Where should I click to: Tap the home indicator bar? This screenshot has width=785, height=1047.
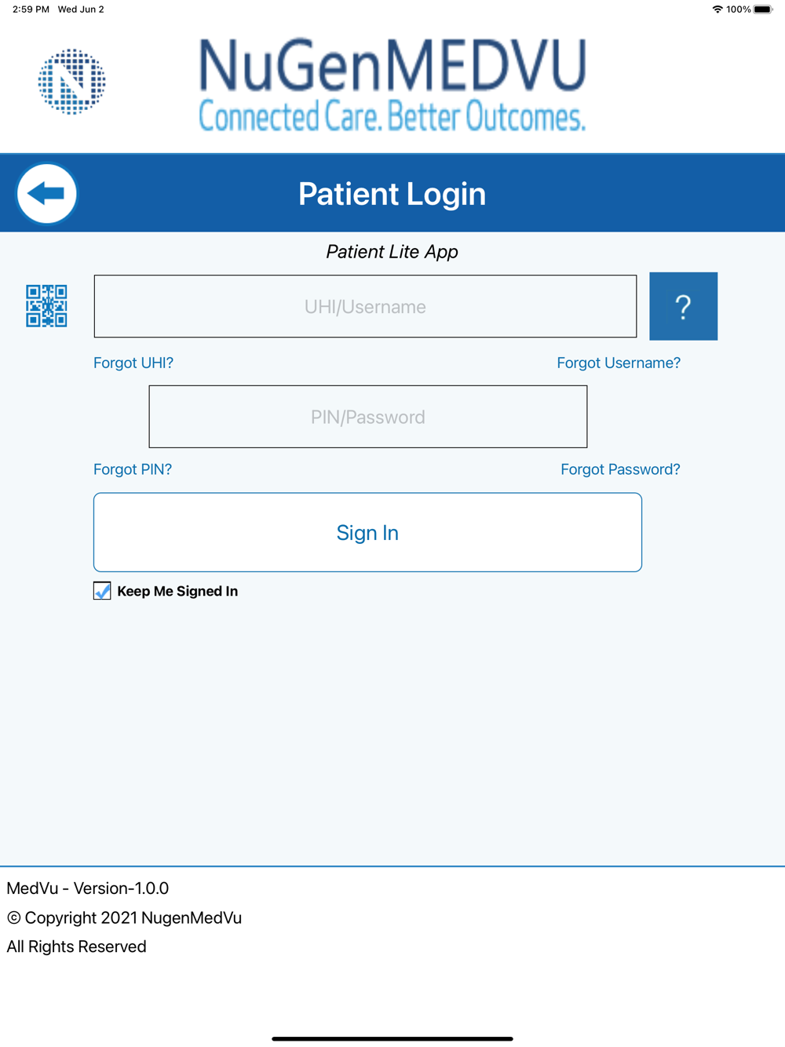[x=392, y=1038]
